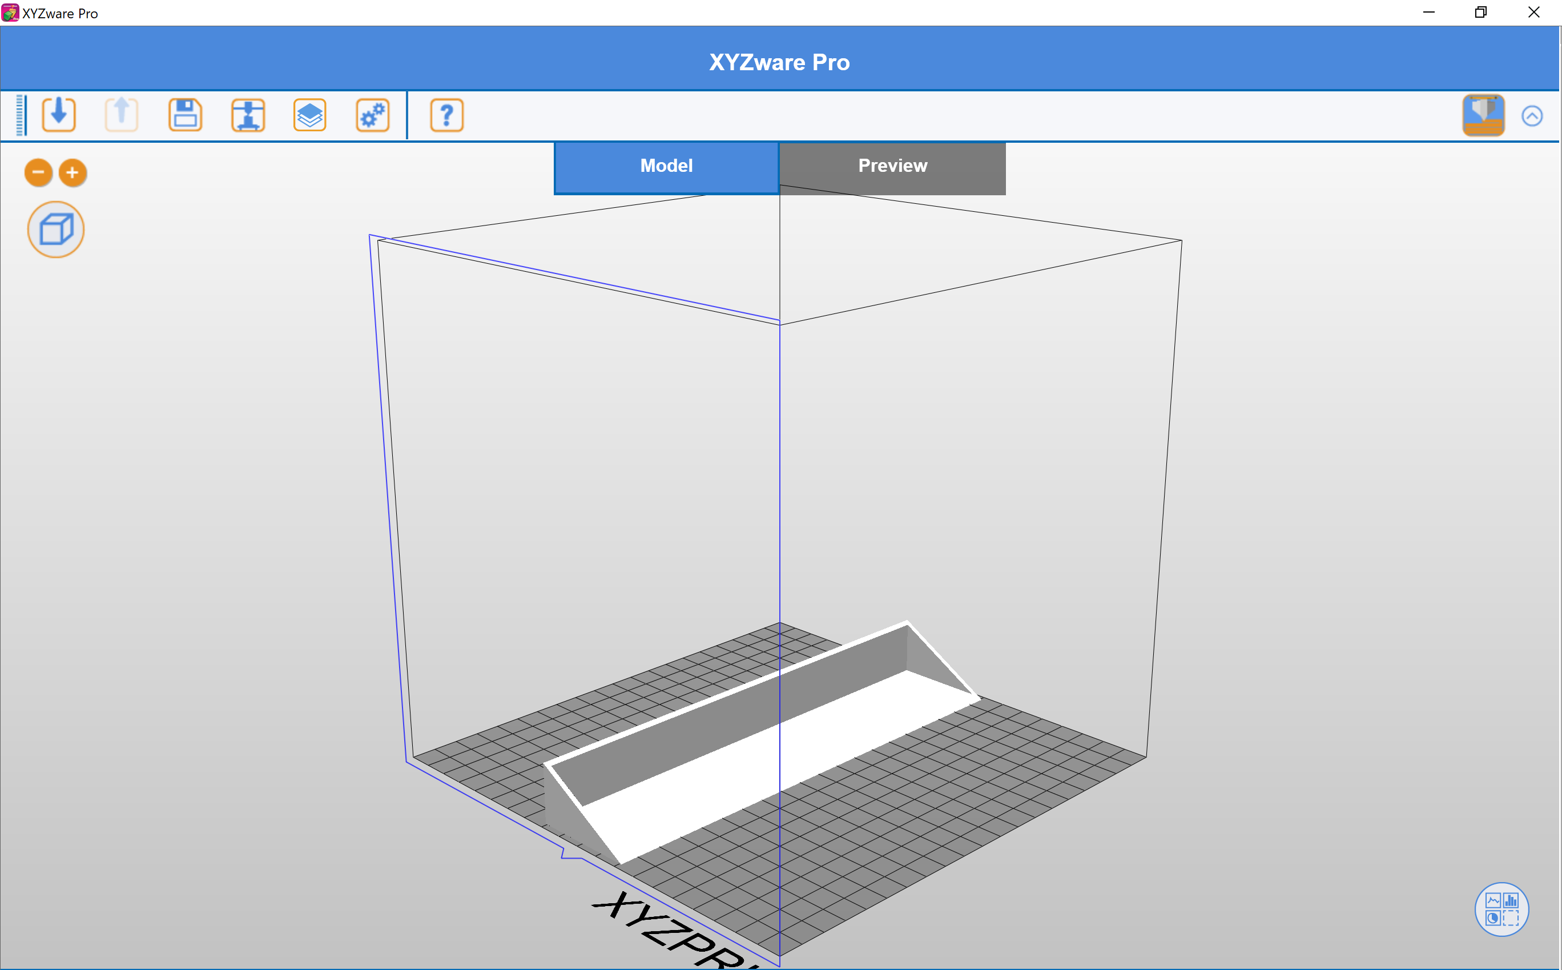Zoom in with plus button

(73, 172)
